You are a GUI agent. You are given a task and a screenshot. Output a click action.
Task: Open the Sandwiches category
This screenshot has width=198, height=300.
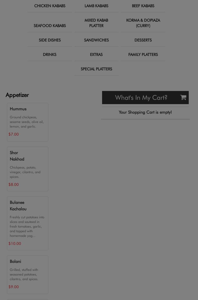tap(96, 40)
